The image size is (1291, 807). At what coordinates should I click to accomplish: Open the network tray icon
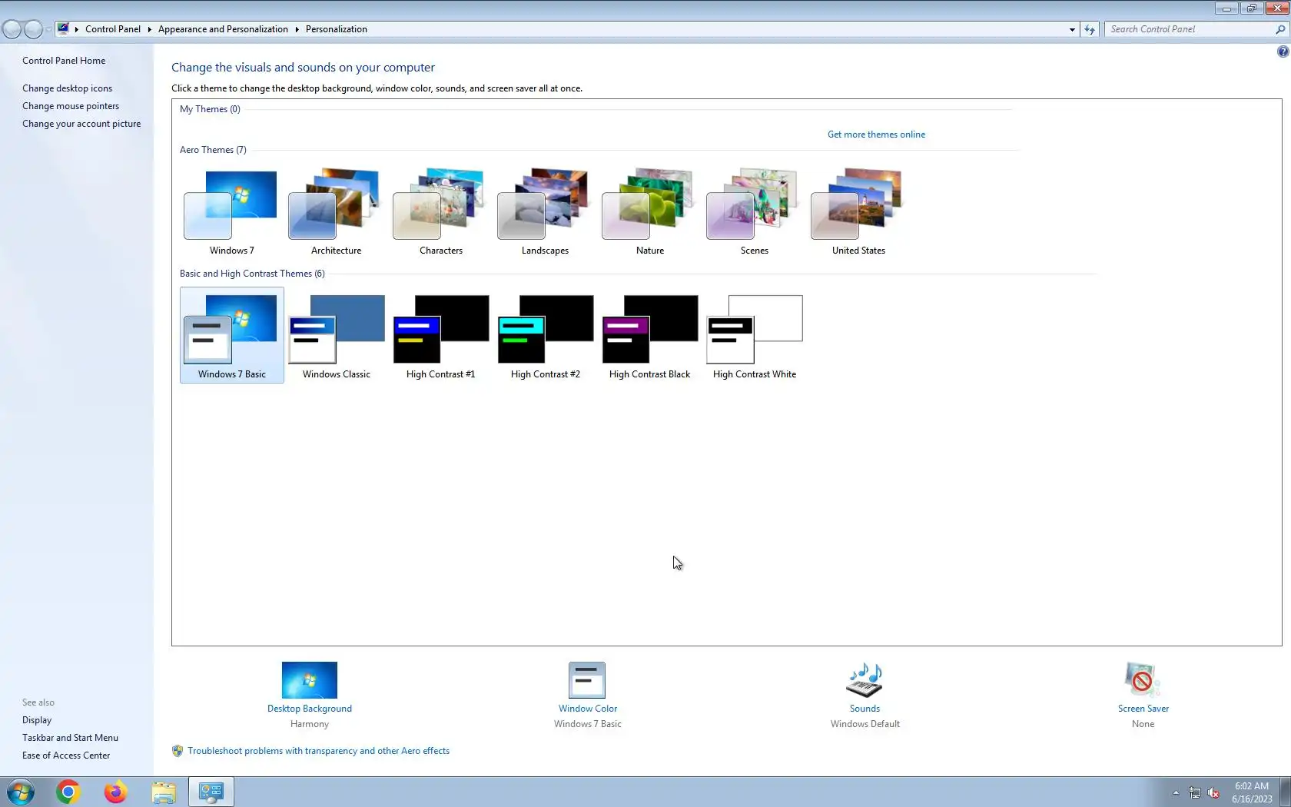click(x=1195, y=792)
